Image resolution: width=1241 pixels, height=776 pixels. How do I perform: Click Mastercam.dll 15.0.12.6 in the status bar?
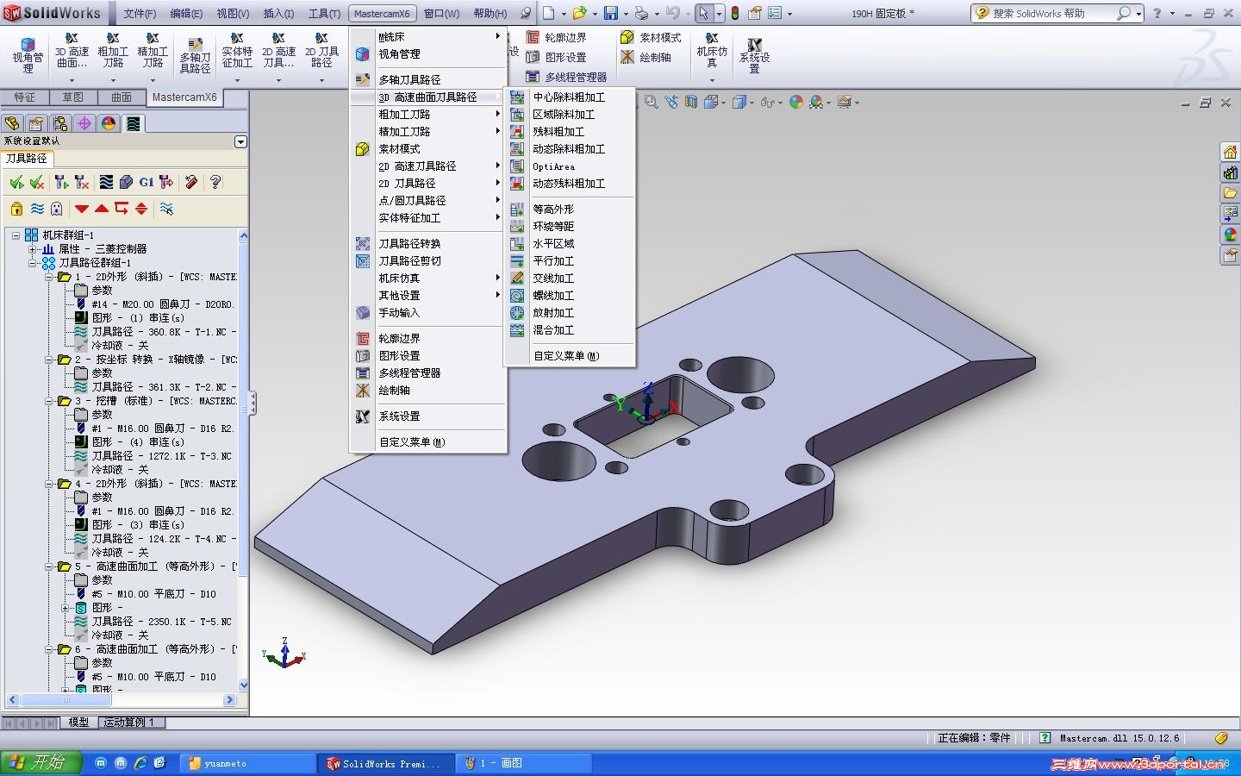(x=1119, y=738)
